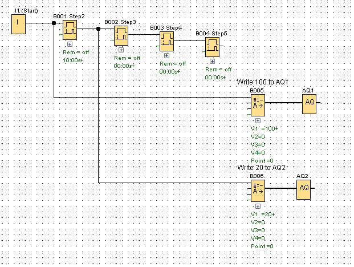Click 00:00s+ value under B004
The image size is (354, 267).
[215, 77]
